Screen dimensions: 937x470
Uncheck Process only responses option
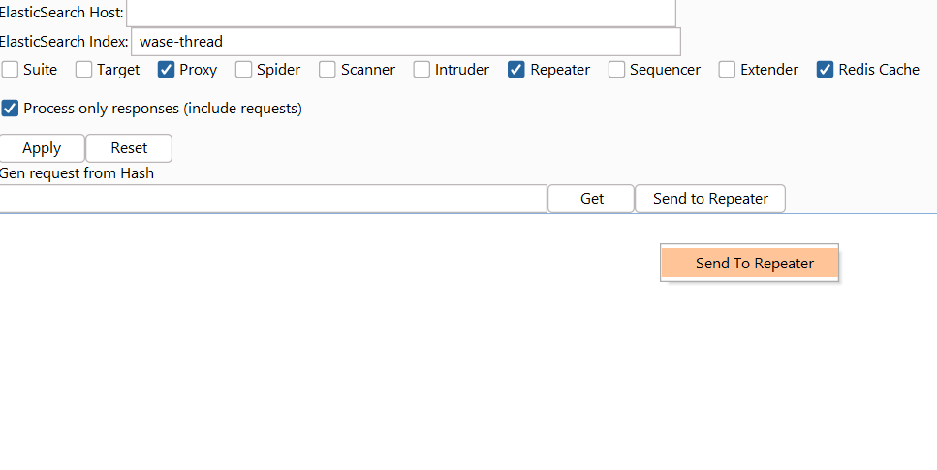[11, 109]
